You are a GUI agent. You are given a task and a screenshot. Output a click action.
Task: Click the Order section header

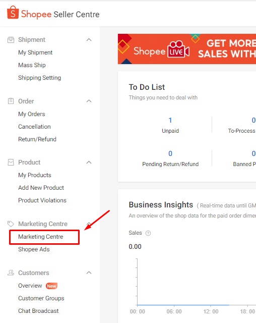[26, 101]
